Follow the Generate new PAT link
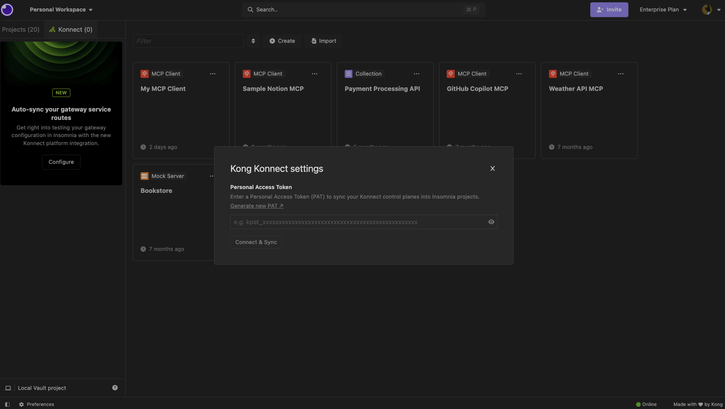 257,206
